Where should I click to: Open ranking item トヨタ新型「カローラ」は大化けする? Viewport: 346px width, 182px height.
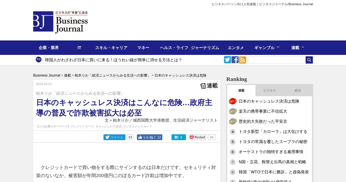[273, 132]
